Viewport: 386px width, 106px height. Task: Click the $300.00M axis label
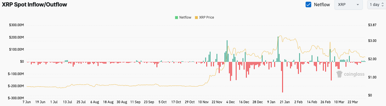click(x=16, y=25)
